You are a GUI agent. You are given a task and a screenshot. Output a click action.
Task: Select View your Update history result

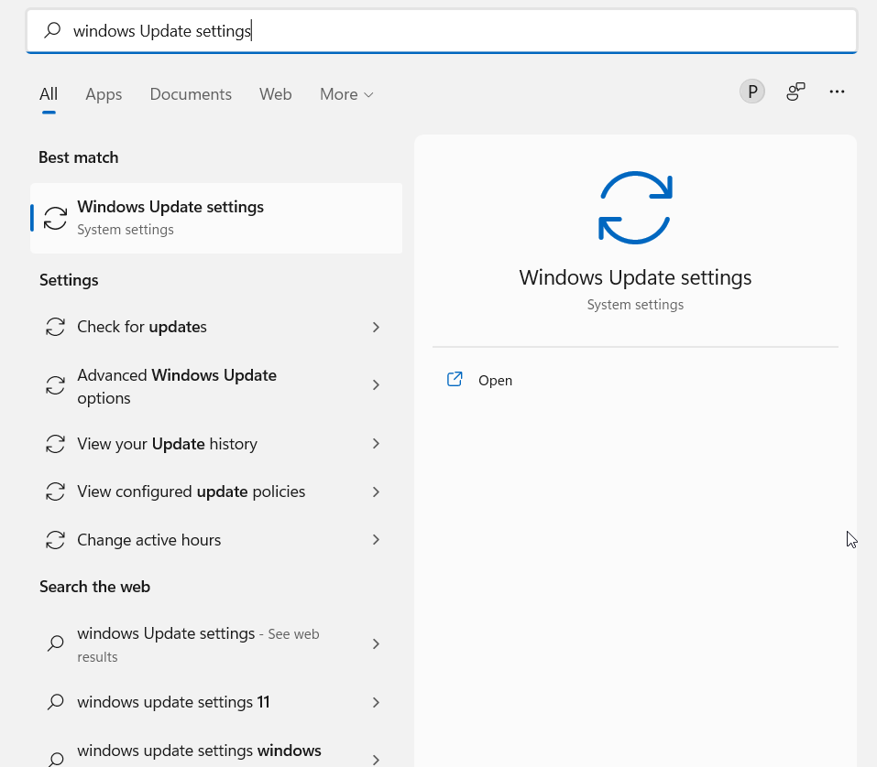point(216,444)
